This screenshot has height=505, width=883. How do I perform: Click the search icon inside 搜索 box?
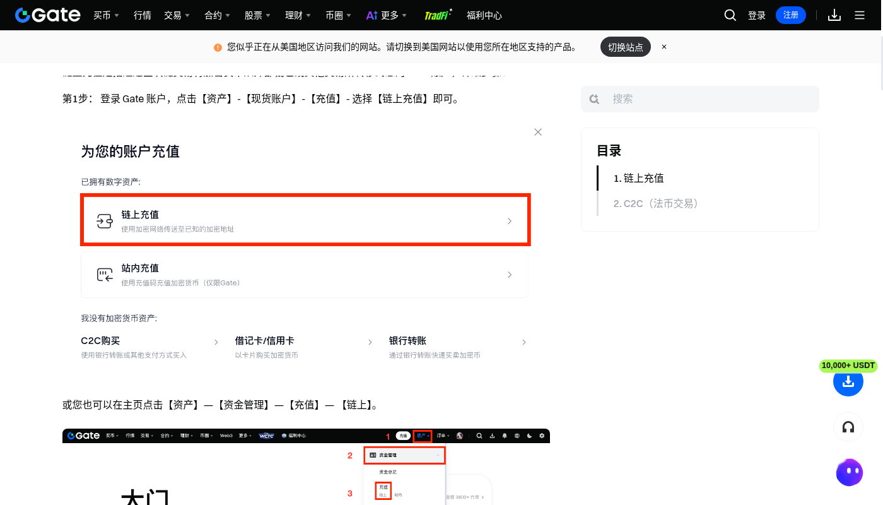click(x=594, y=99)
